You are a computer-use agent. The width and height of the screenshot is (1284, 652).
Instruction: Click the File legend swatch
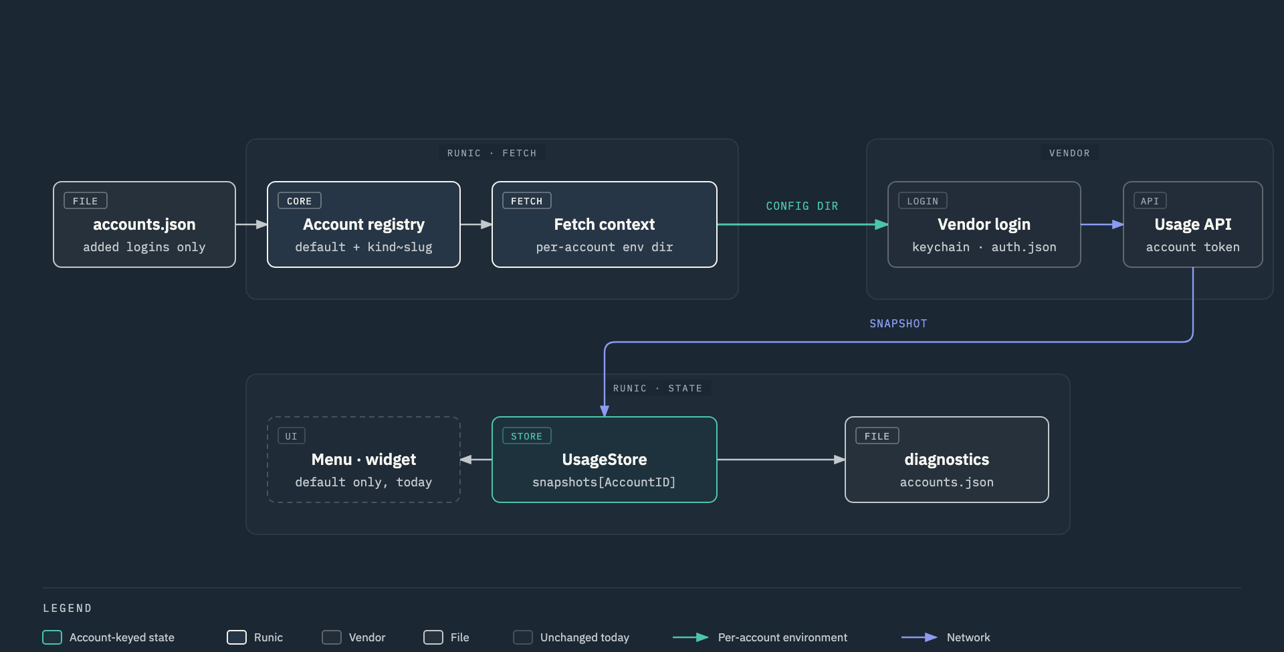(433, 637)
